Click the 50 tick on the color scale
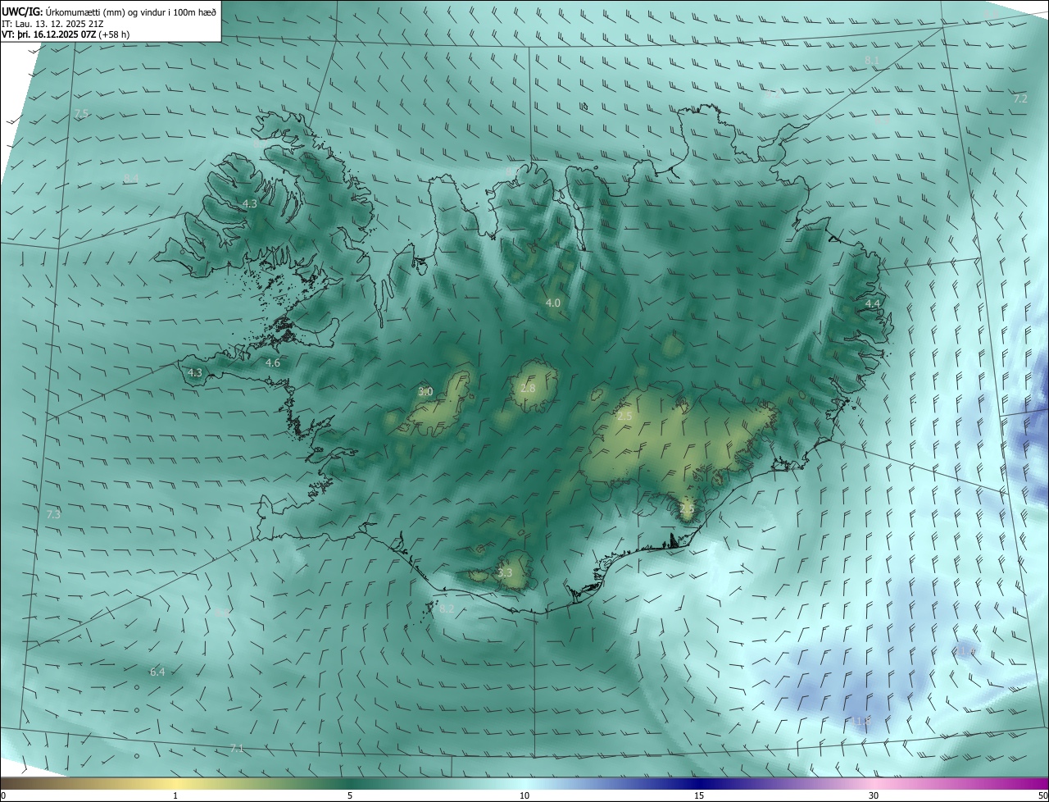Image resolution: width=1049 pixels, height=802 pixels. (1042, 795)
